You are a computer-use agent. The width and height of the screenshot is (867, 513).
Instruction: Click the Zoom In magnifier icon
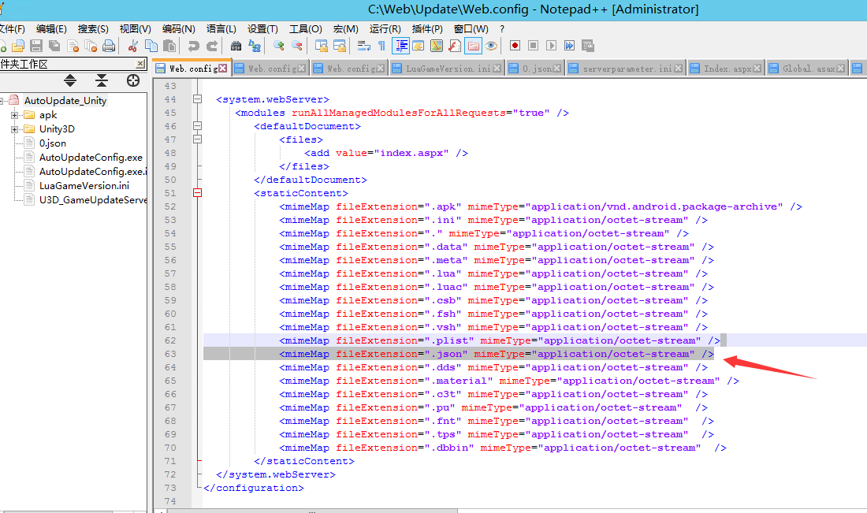tap(278, 46)
